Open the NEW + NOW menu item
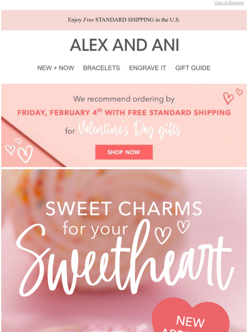 [x=56, y=68]
